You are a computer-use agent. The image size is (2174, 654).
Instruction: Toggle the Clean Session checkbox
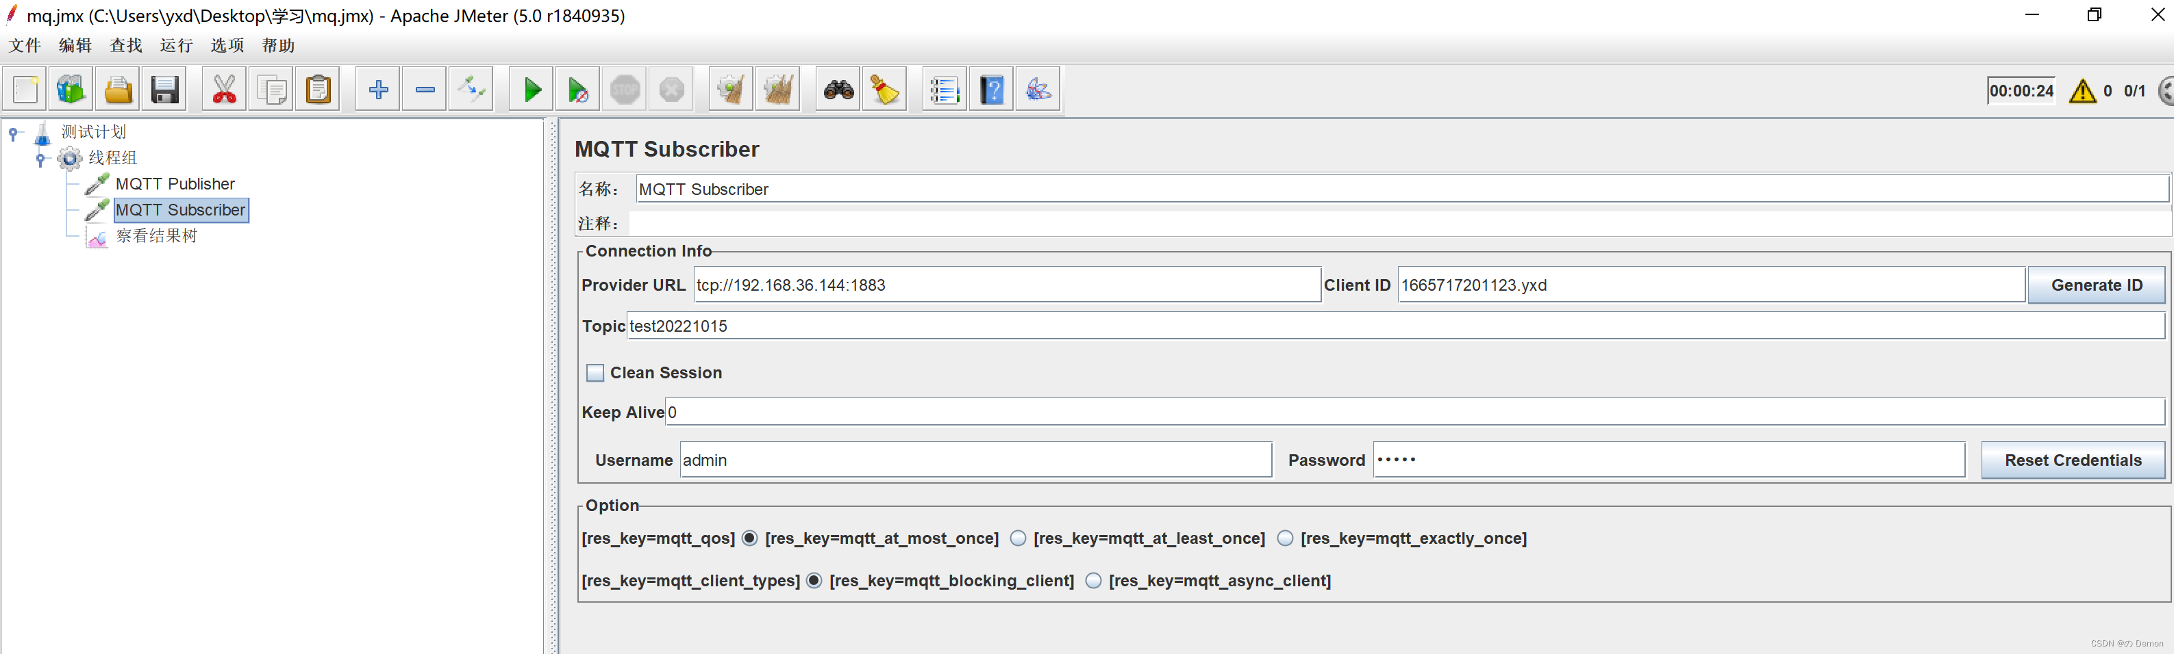point(595,373)
